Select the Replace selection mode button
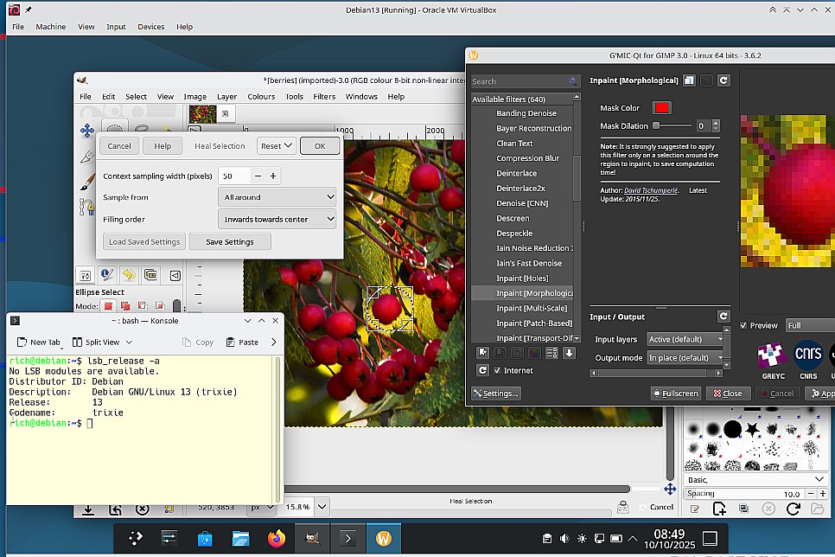The image size is (835, 557). click(109, 306)
